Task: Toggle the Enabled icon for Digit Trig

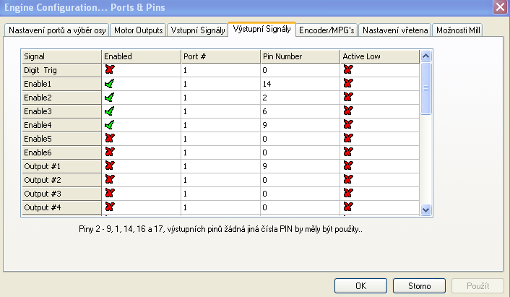Action: coord(109,70)
